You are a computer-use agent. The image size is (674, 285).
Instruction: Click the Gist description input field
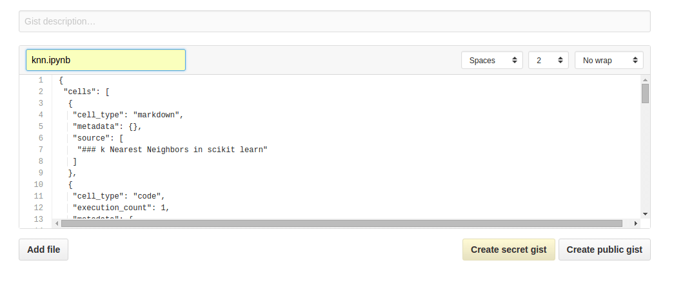[x=335, y=21]
